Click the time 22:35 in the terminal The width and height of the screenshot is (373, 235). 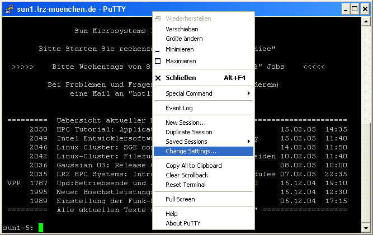(x=336, y=174)
